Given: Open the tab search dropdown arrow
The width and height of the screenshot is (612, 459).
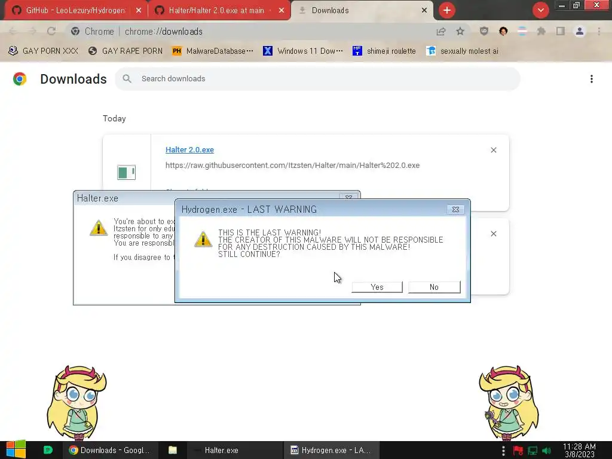Looking at the screenshot, I should pos(540,10).
